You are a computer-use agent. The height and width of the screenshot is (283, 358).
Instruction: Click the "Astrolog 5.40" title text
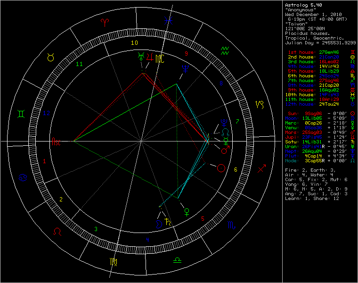303,5
